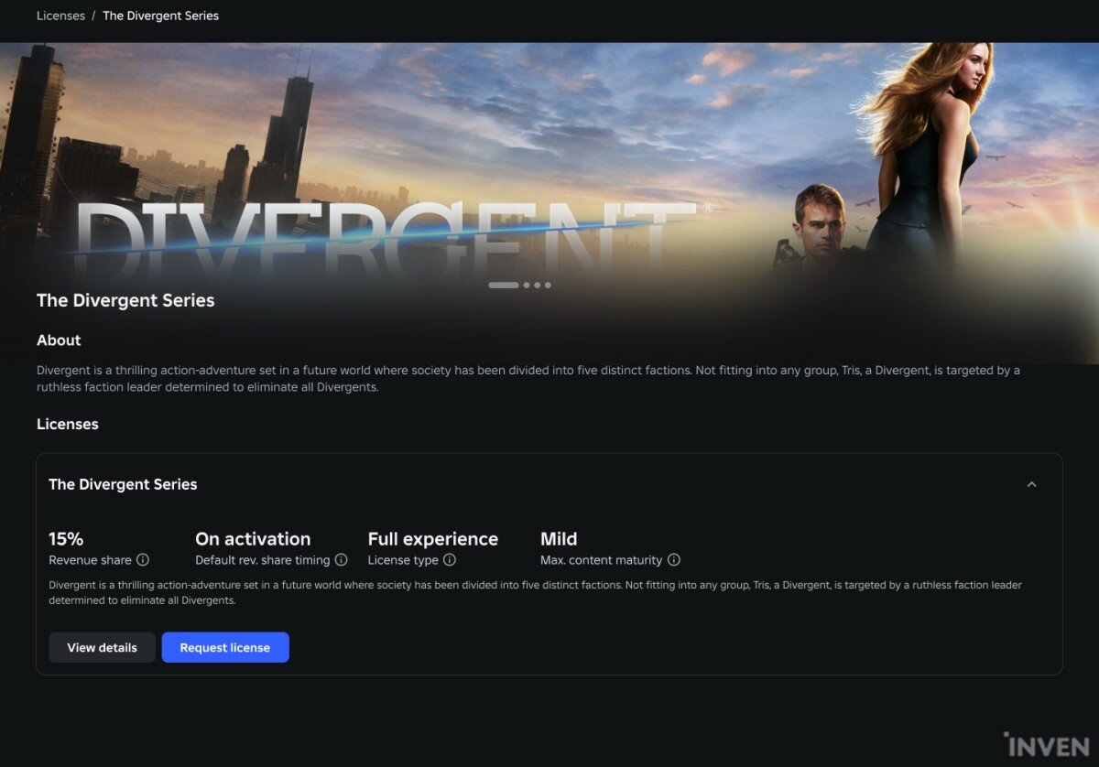Select the first carousel indicator pill
This screenshot has height=767, width=1099.
504,286
